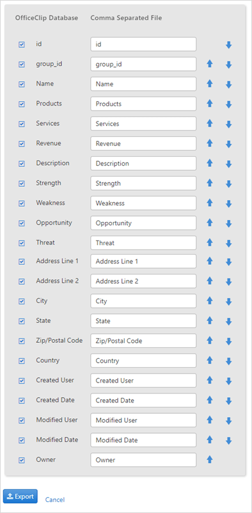The image size is (252, 513).
Task: Move Owner field up
Action: click(210, 459)
